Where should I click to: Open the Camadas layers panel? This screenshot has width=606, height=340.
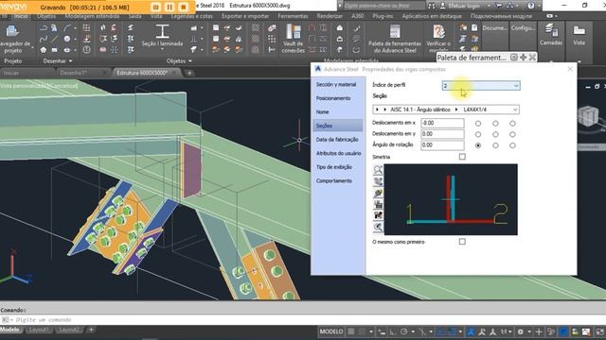[x=551, y=35]
